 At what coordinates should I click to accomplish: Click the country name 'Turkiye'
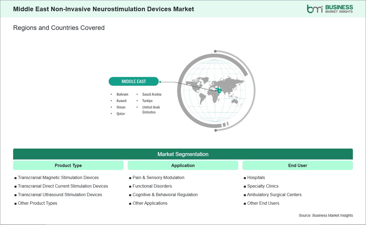147,101
